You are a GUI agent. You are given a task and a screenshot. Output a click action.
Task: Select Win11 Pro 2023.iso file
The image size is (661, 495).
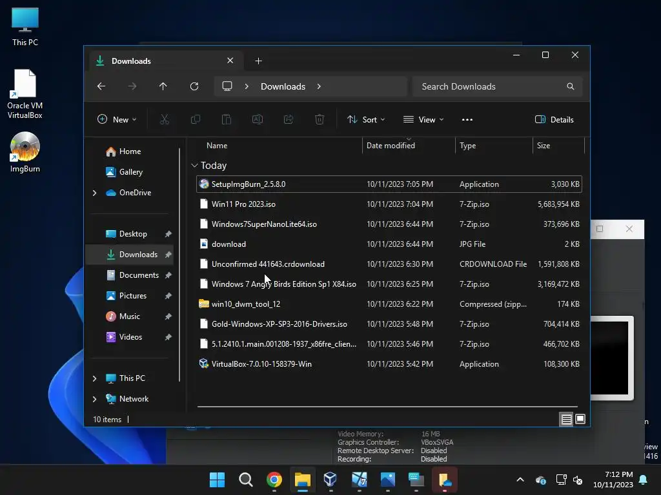(389, 204)
